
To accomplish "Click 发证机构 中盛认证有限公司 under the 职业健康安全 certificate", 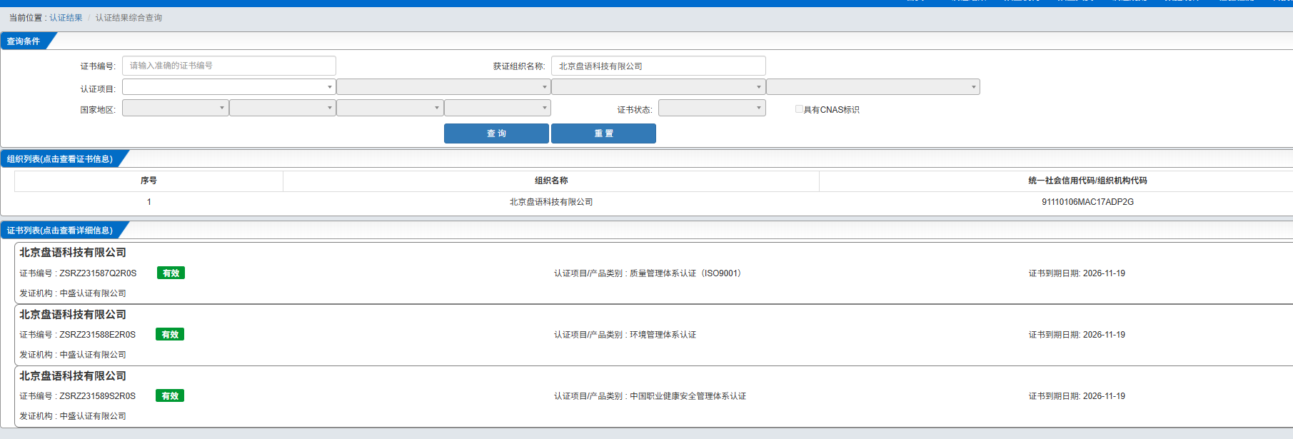I will point(73,416).
